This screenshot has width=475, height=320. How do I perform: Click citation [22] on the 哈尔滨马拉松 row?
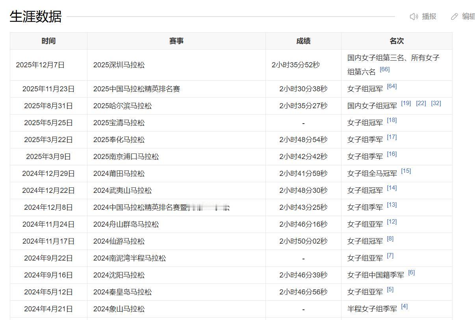[421, 103]
